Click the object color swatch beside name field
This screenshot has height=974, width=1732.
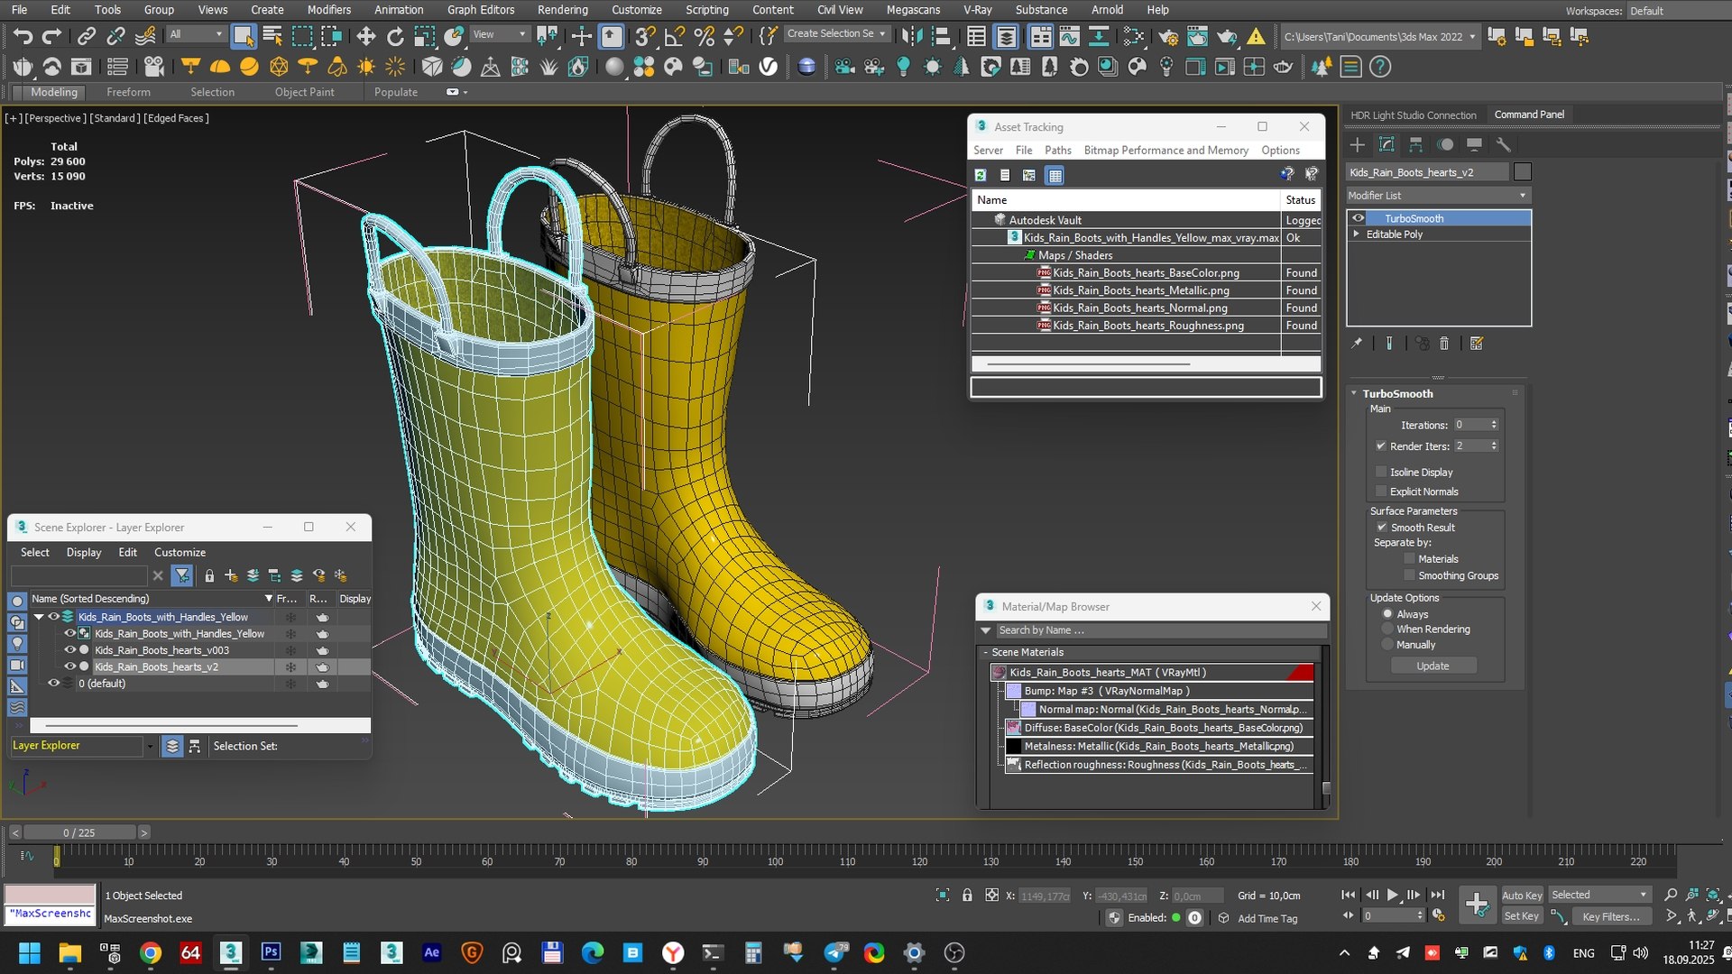coord(1522,172)
